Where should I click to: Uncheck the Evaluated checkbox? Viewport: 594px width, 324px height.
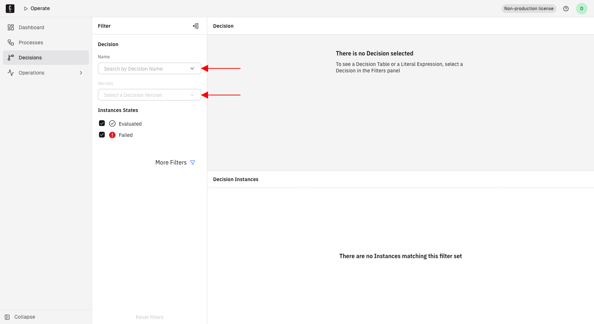pos(102,123)
